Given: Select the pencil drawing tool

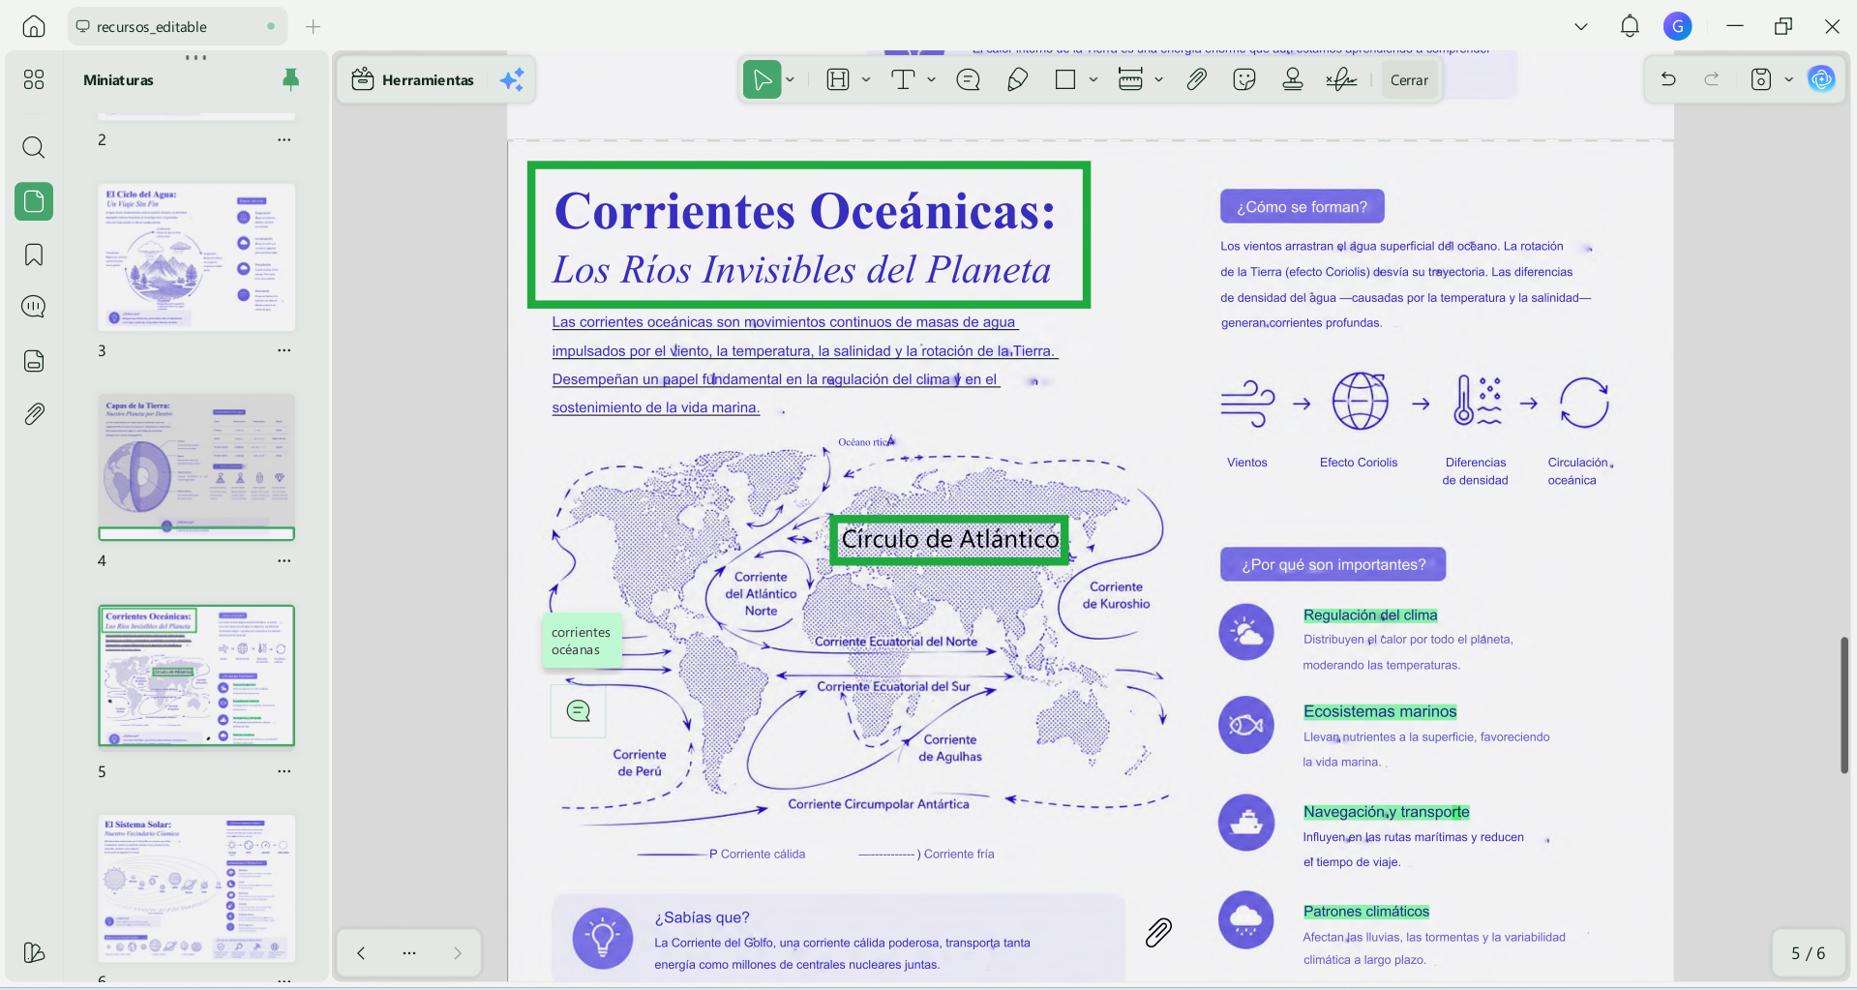Looking at the screenshot, I should (x=1017, y=79).
